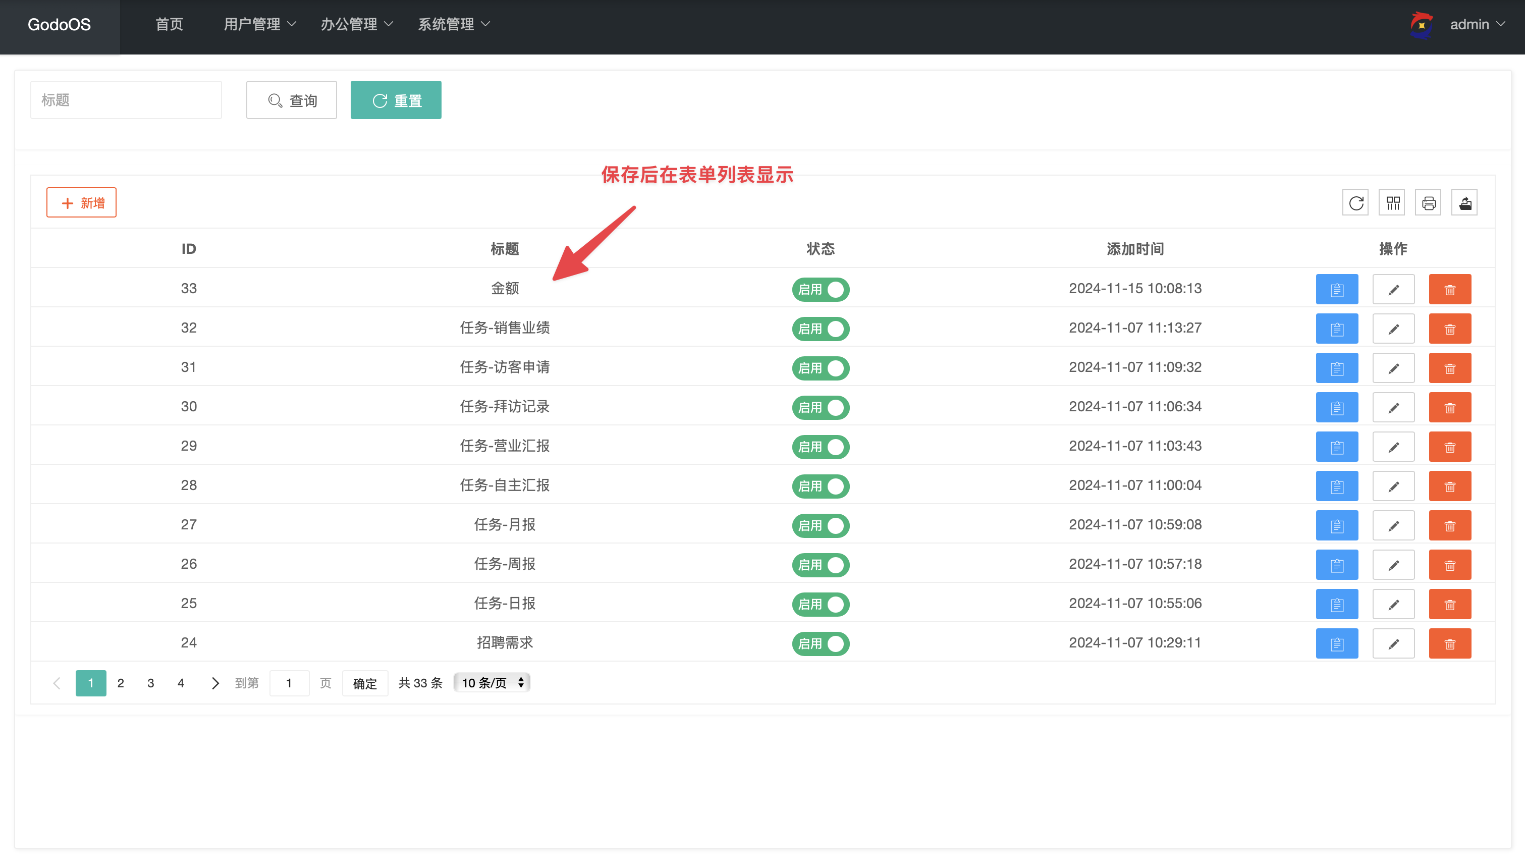The image size is (1525, 867).
Task: Open the 办公管理 dropdown
Action: click(356, 24)
